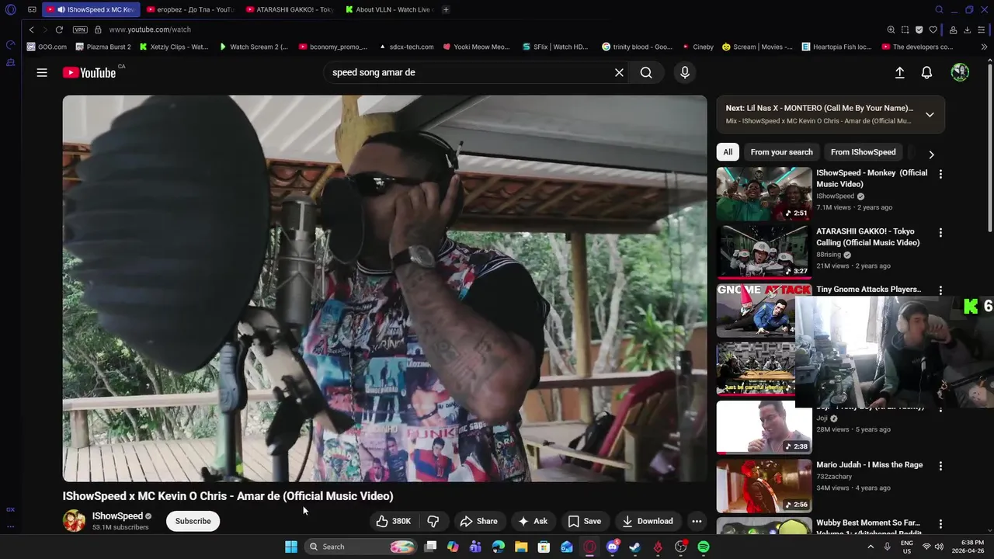Switch to the ATARASHII GAKKO! browser tab
994x559 pixels.
[x=289, y=9]
